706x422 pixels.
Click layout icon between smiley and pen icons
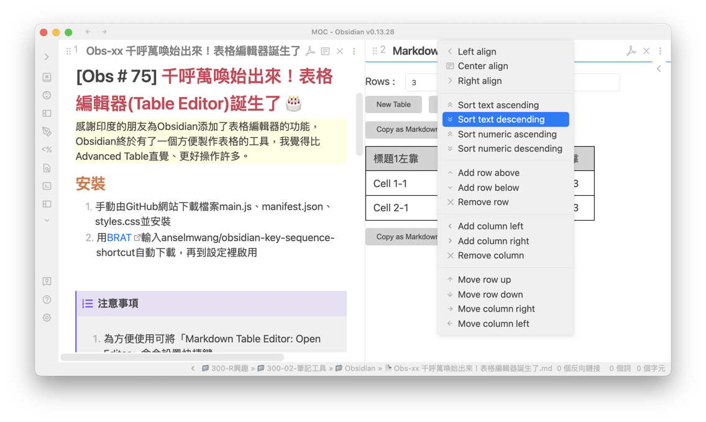(47, 114)
